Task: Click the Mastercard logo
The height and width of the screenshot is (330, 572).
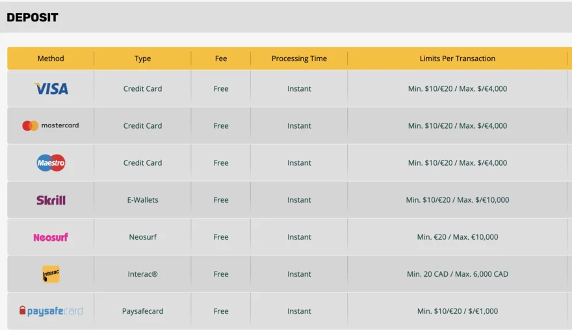Action: coord(50,125)
